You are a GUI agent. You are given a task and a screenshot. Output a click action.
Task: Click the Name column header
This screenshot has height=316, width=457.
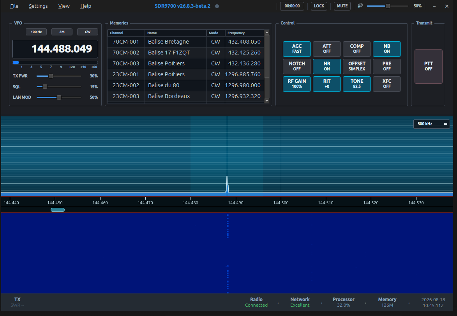175,33
